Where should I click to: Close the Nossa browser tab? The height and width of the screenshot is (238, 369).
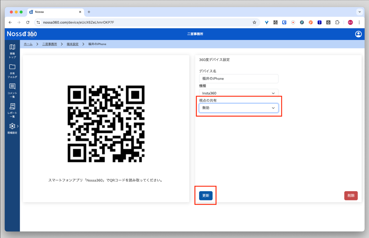coord(80,12)
